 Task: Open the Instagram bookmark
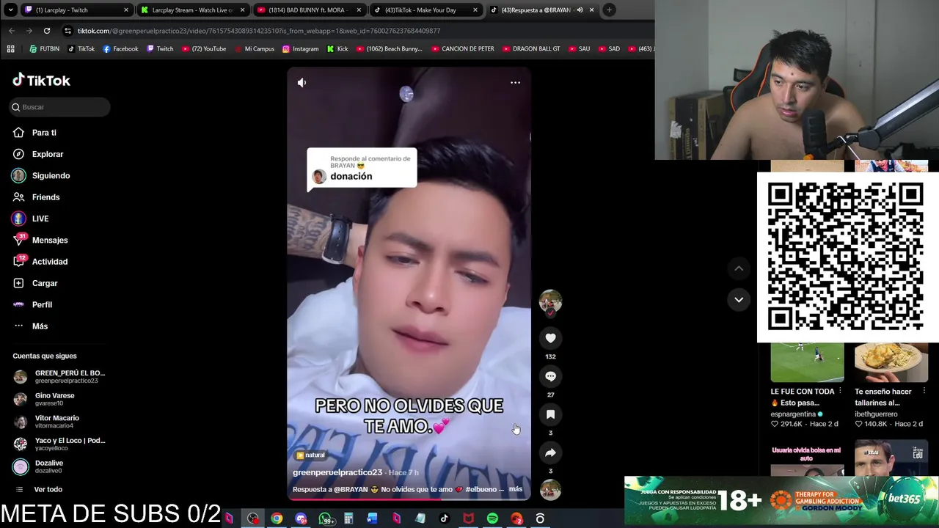pyautogui.click(x=300, y=49)
